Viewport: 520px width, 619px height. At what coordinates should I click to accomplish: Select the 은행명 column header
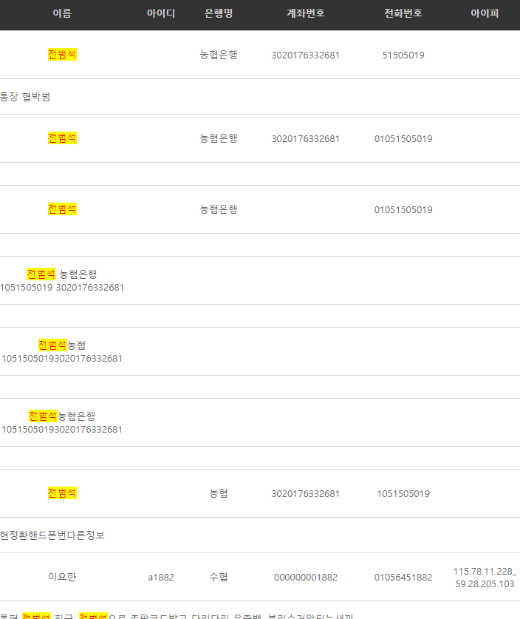point(219,13)
